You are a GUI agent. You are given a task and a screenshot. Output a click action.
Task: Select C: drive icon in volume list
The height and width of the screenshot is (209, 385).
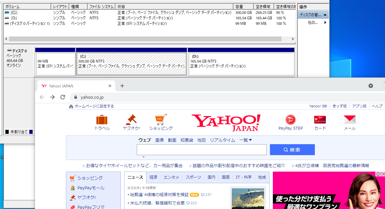(x=7, y=13)
